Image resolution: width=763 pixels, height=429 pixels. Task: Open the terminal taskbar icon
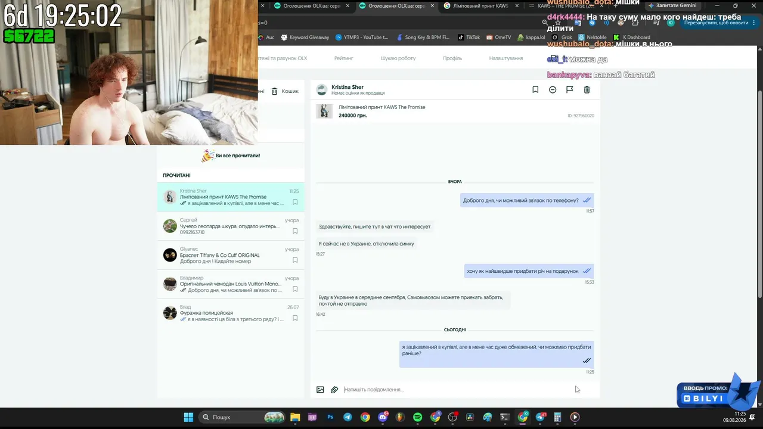(505, 417)
